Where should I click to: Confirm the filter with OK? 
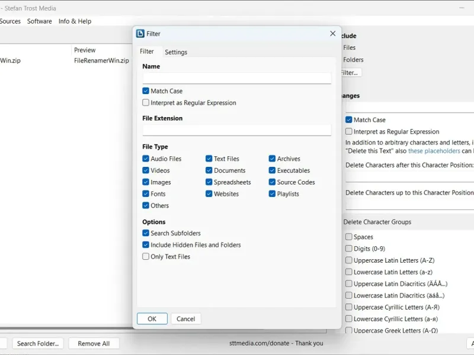[152, 319]
